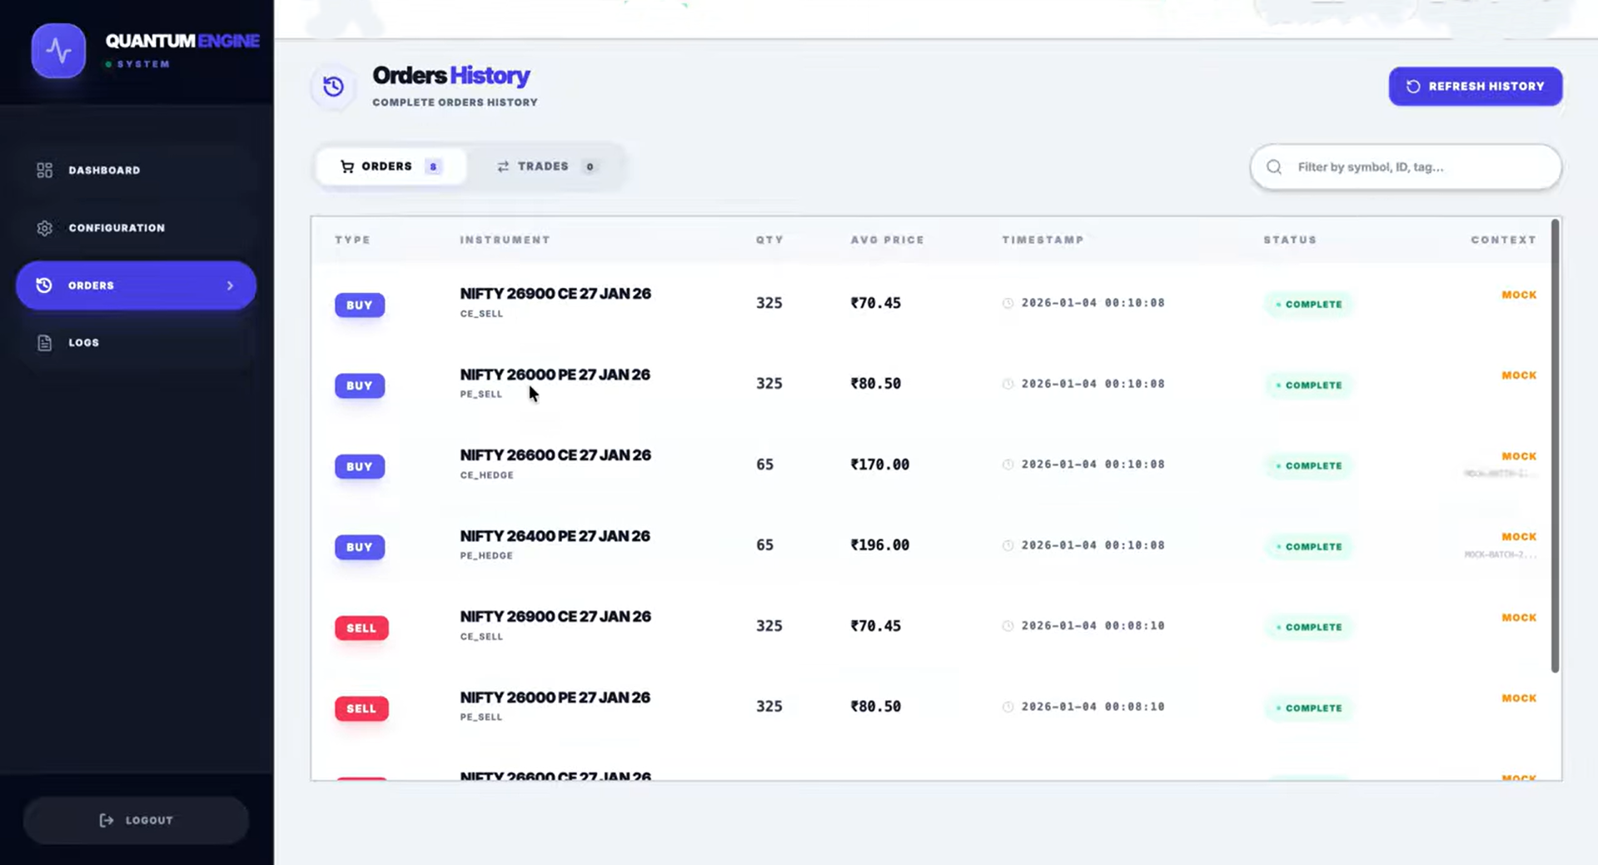Click the Orders History header clock icon
Image resolution: width=1598 pixels, height=865 pixels.
[x=332, y=86]
